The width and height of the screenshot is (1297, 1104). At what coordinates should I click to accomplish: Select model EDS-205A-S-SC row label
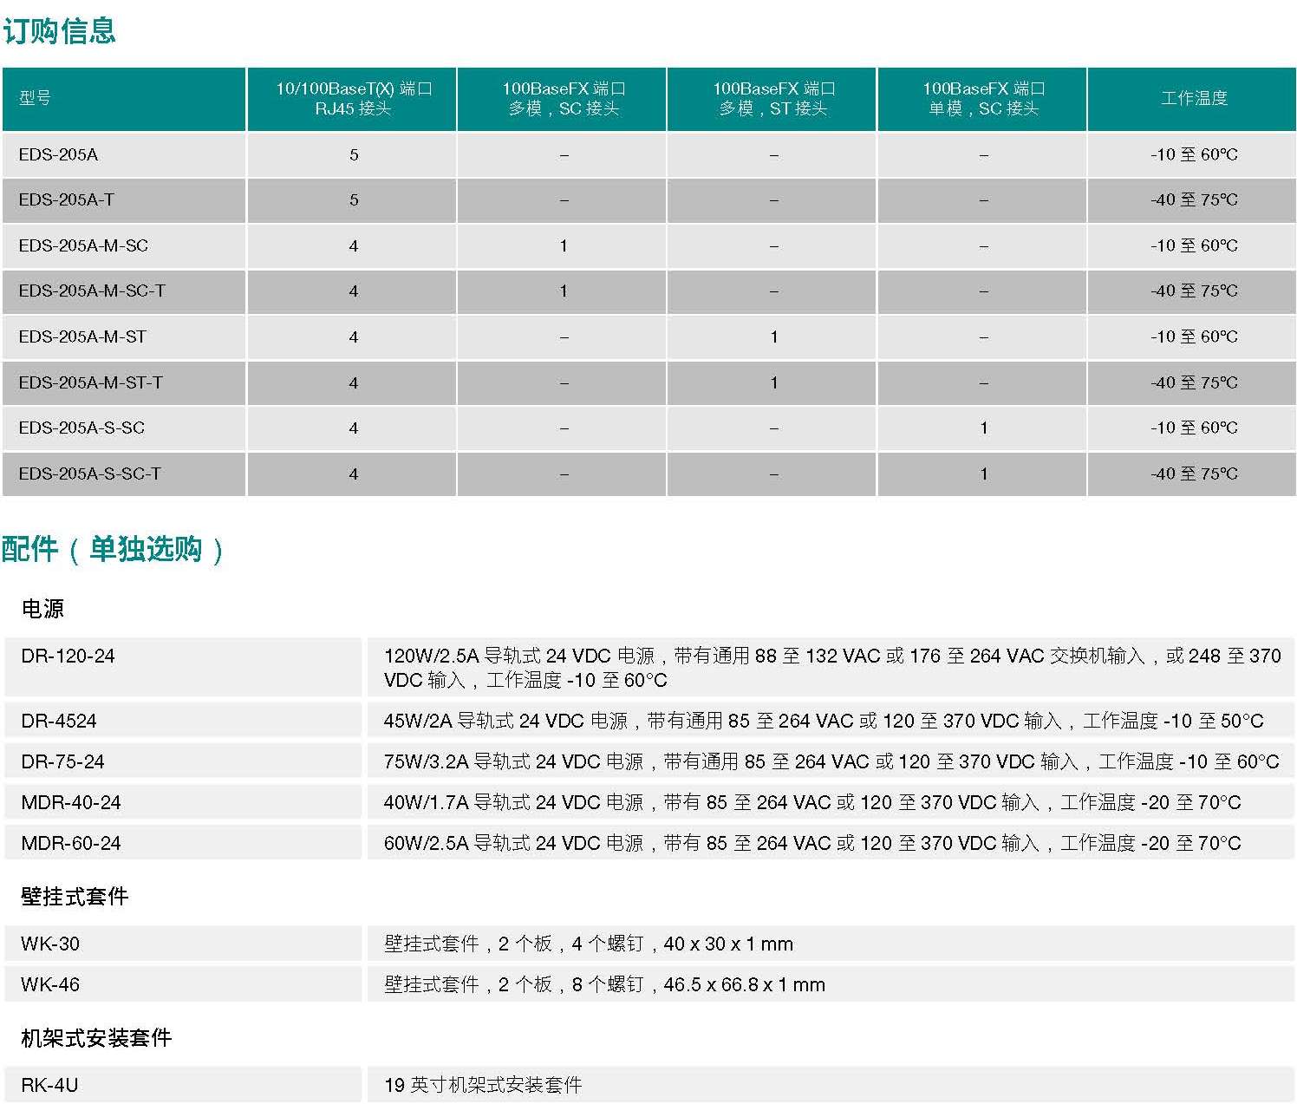pyautogui.click(x=81, y=428)
